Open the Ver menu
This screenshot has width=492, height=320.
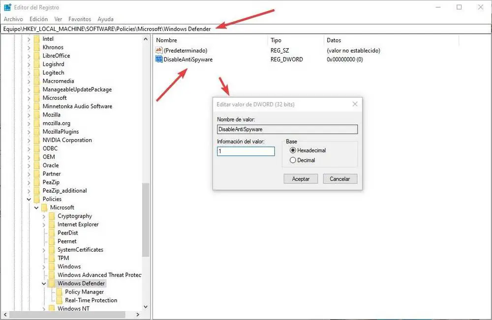58,19
